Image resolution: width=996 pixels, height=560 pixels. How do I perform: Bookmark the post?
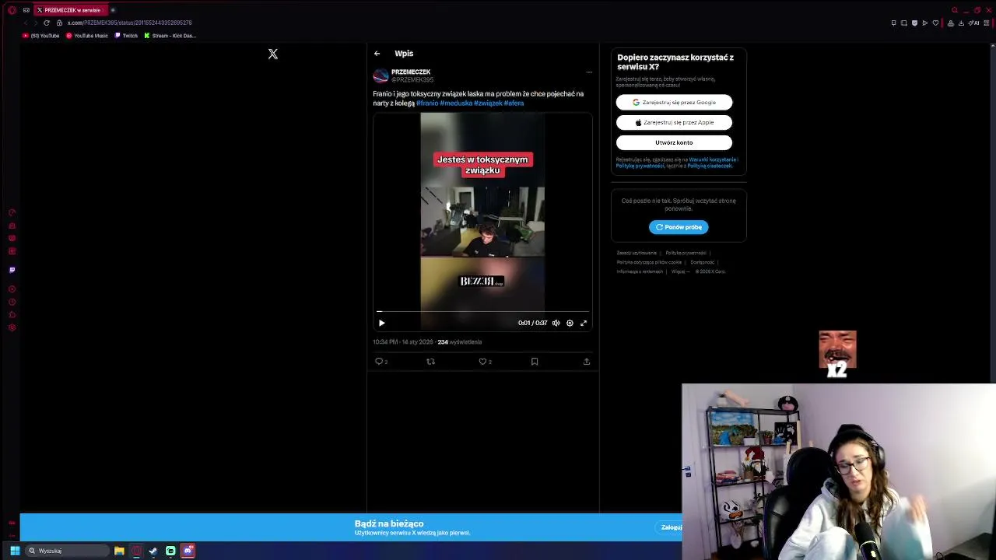coord(535,362)
